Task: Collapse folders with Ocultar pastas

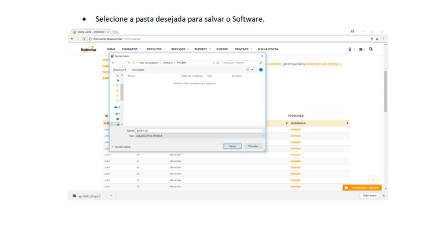Action: [121, 146]
